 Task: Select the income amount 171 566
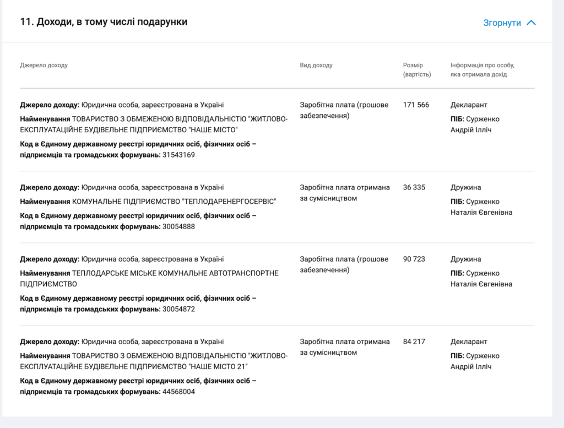coord(416,105)
